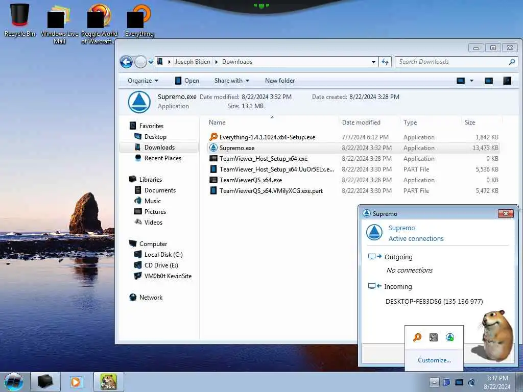
Task: Click Open in Explorer toolbar
Action: point(187,81)
